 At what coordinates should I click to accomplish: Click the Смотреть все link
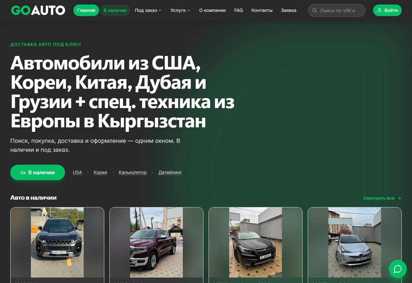click(x=382, y=198)
